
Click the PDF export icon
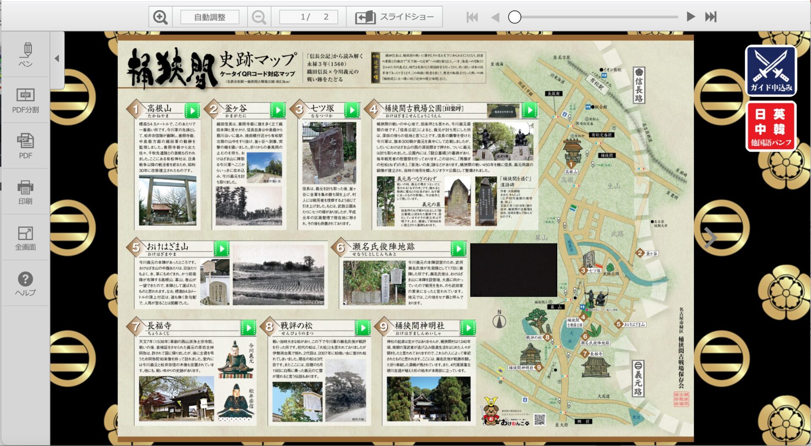26,146
